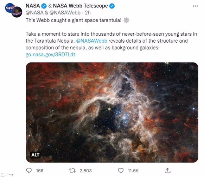Click the @NASA & @NASAWebb handle text
This screenshot has height=177, width=204.
tap(53, 13)
